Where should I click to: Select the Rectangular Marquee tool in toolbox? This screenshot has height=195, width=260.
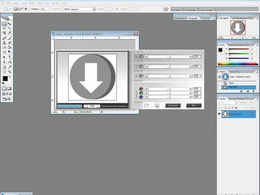4,24
